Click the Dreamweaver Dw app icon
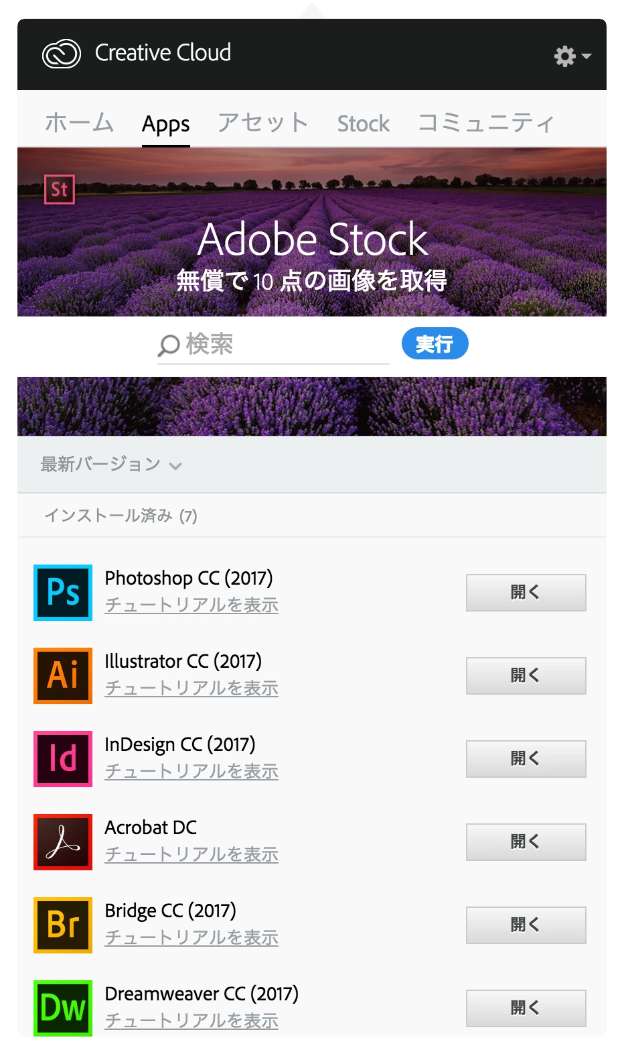 63,1008
